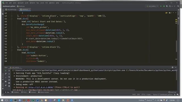Image resolution: width=182 pixels, height=102 pixels.
Task: Collapse code fold marker at line 43
Action: click(12, 16)
